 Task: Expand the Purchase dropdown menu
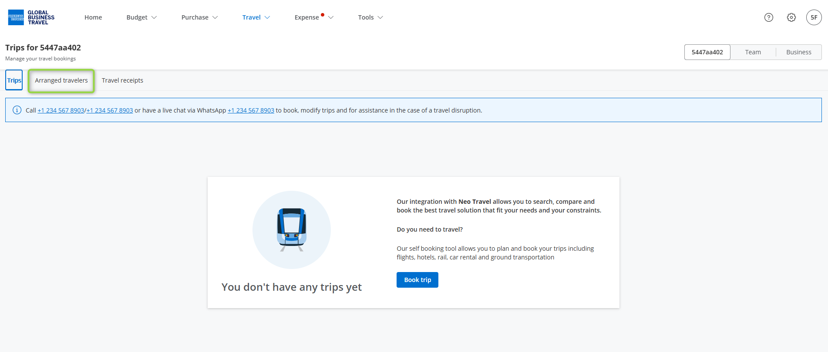point(199,17)
